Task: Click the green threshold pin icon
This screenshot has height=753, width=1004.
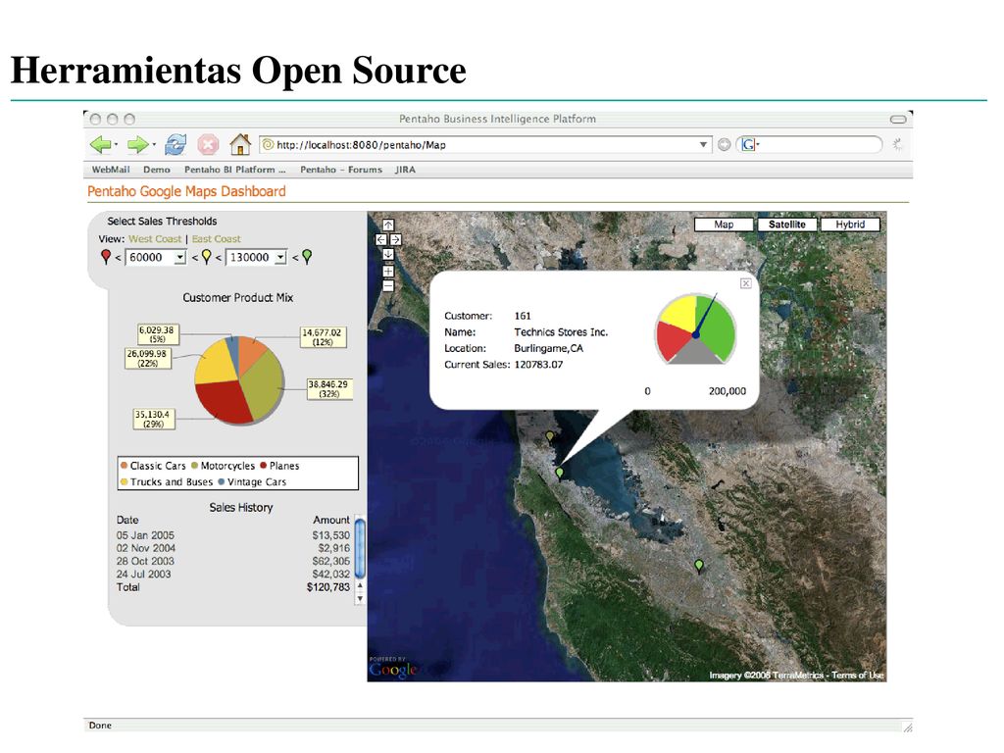Action: (307, 257)
